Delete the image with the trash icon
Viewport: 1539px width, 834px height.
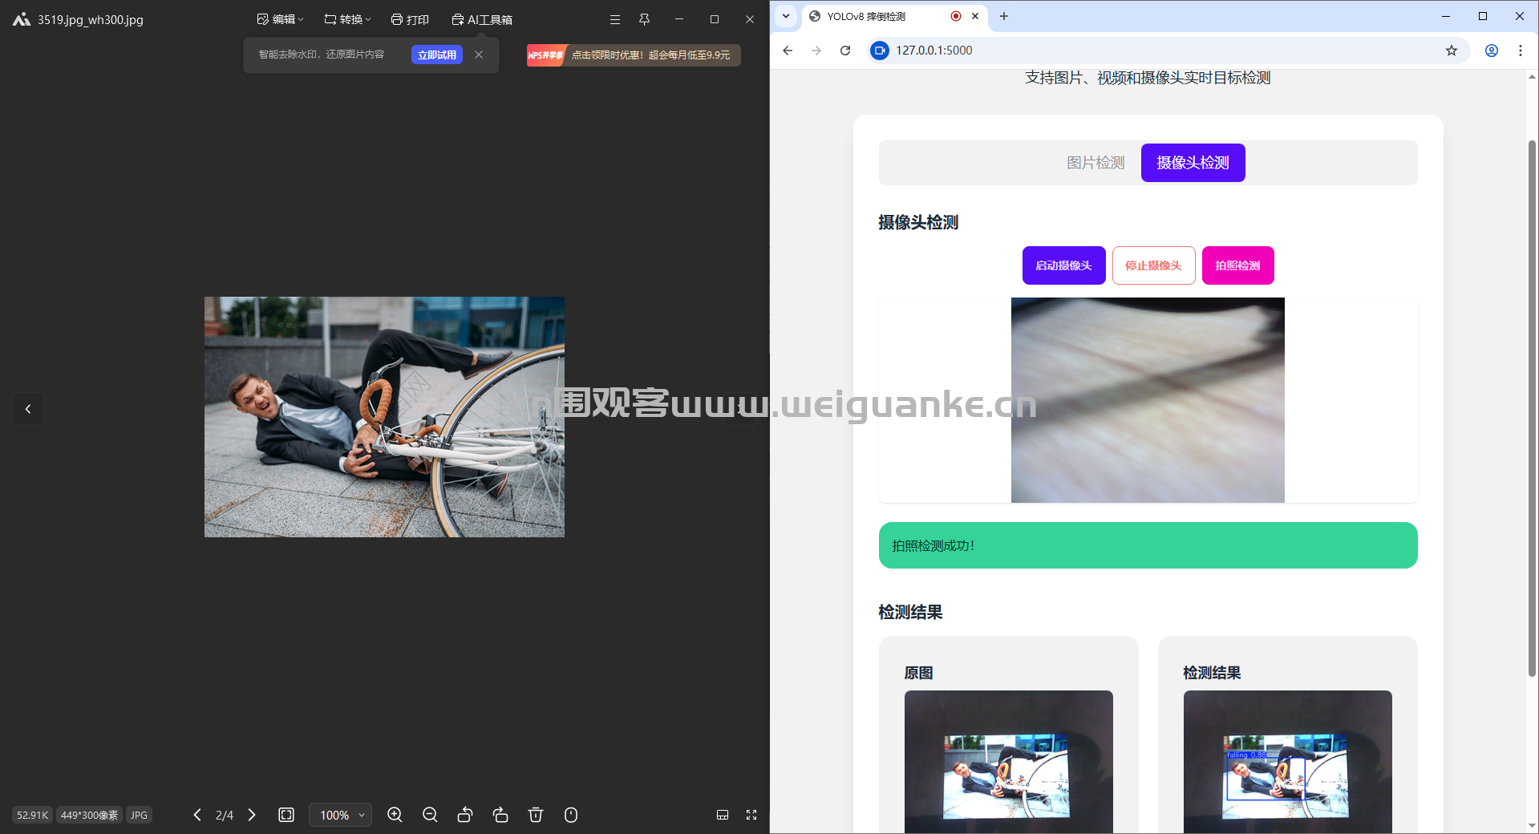536,815
